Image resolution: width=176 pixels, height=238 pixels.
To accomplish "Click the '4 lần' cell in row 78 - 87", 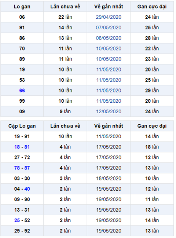I will pos(65,168).
